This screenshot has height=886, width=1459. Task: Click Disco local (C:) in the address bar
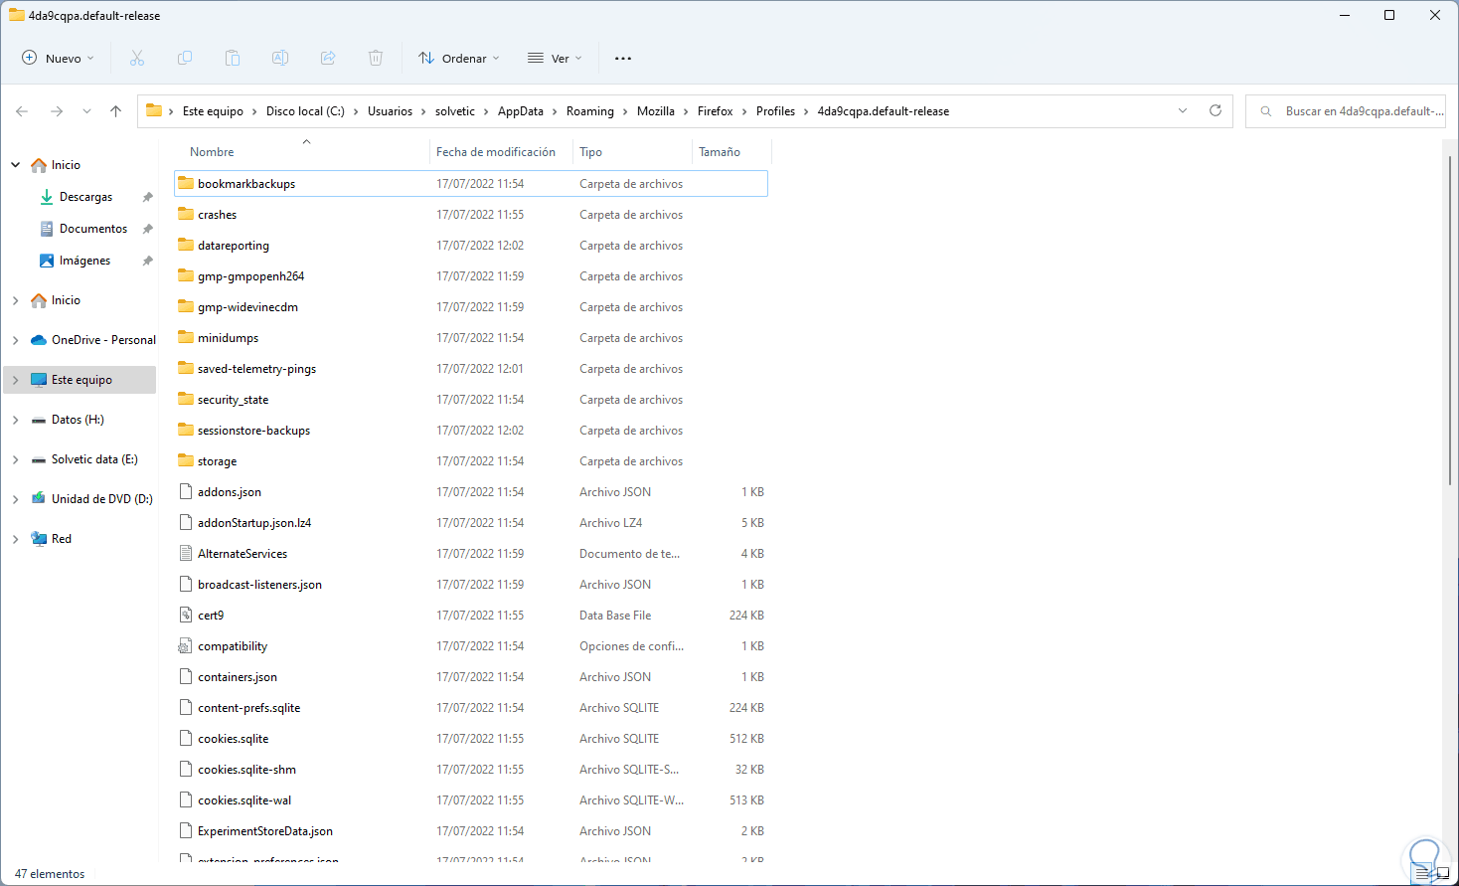pyautogui.click(x=305, y=111)
